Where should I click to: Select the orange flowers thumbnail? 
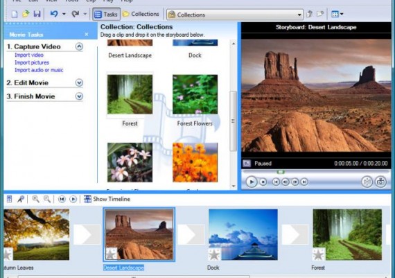click(x=195, y=162)
